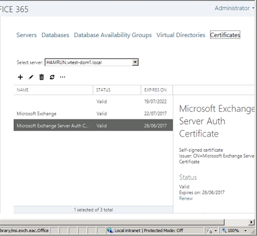Image resolution: width=257 pixels, height=236 pixels.
Task: Click the Expires on: 26/06/2017 detail text
Action: 202,193
